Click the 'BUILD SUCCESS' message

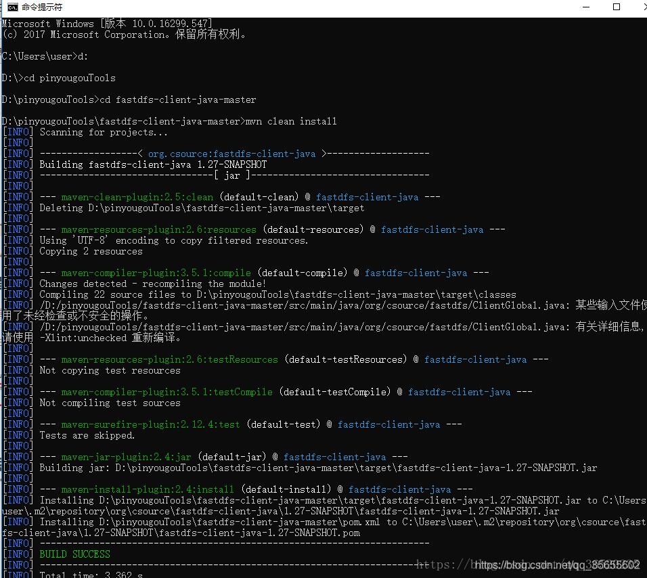click(74, 554)
